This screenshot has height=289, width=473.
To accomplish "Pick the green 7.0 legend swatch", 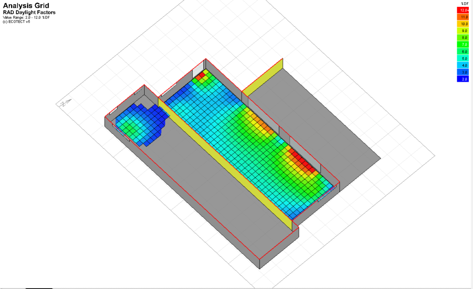I will (x=463, y=45).
